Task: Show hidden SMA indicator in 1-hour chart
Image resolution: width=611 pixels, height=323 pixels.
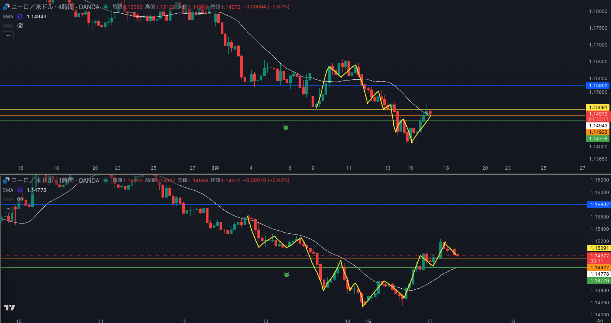Action: tap(20, 199)
